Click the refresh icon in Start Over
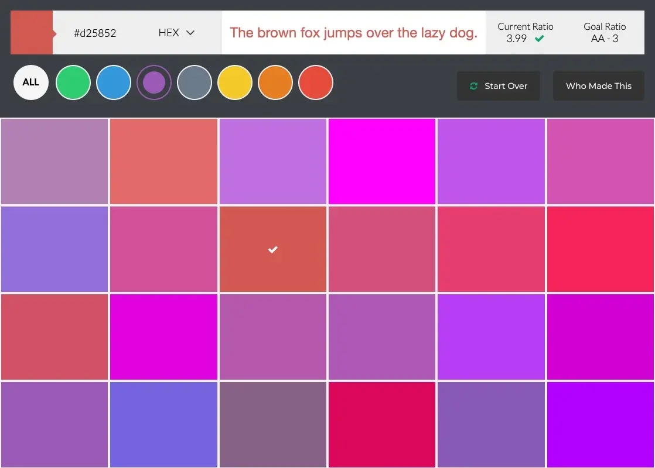 474,86
